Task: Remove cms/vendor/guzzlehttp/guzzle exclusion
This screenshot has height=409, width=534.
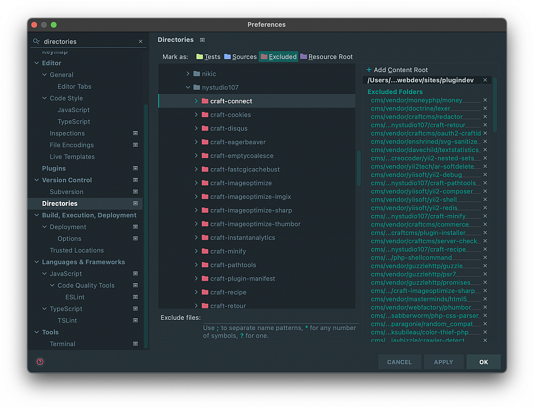Action: tap(485, 266)
